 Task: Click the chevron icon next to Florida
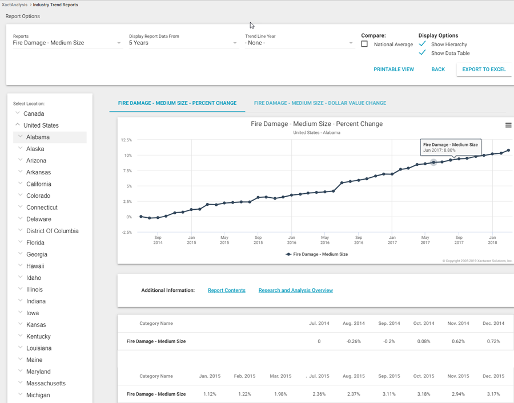pyautogui.click(x=21, y=242)
